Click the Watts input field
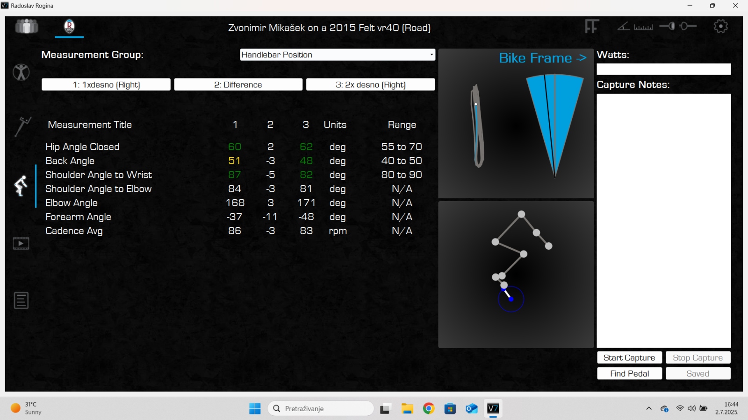The width and height of the screenshot is (748, 420). (664, 69)
